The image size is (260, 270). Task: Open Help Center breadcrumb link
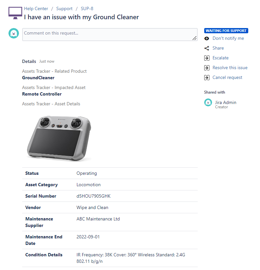coord(36,9)
